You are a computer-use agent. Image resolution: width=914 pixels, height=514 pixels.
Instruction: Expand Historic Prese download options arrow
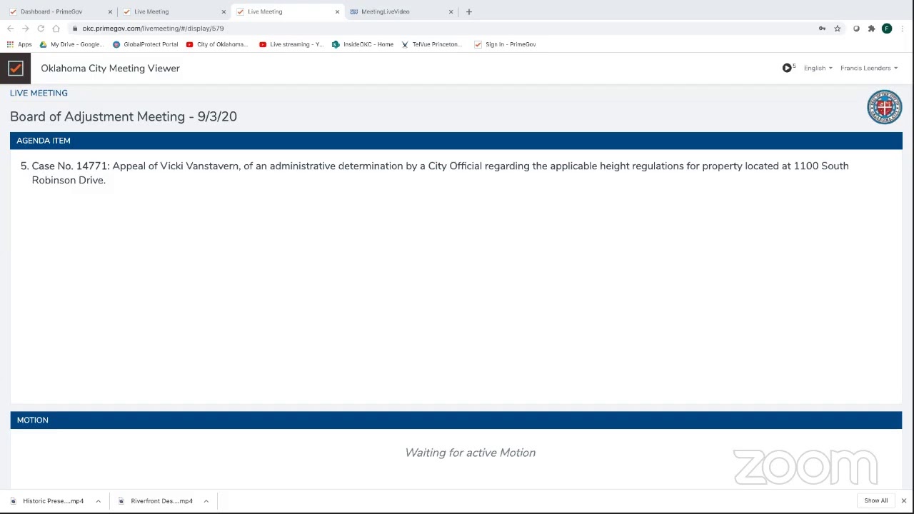[98, 501]
